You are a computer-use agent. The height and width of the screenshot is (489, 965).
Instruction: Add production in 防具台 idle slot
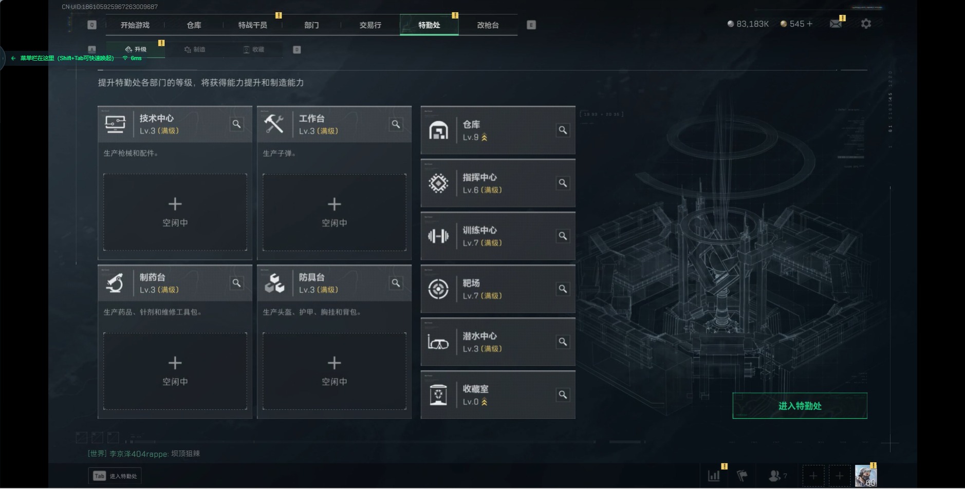coord(335,371)
